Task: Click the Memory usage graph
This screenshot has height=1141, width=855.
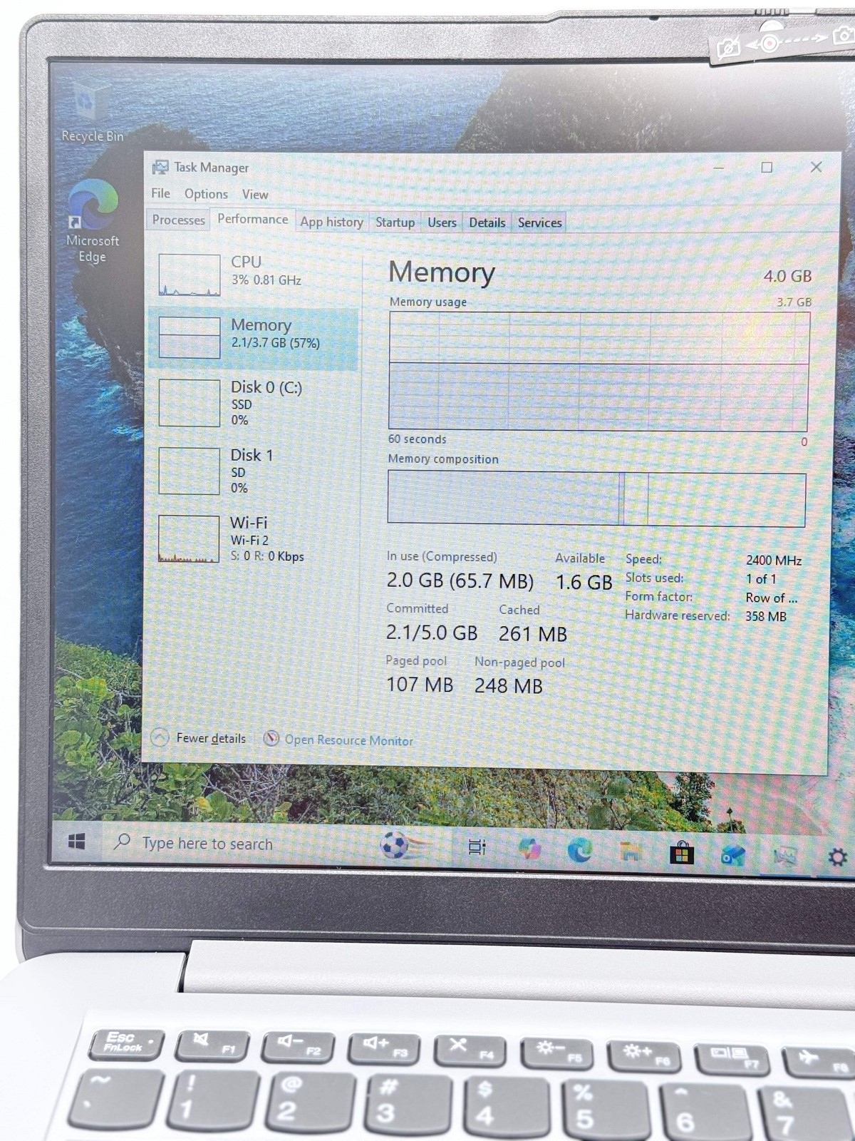Action: coord(598,371)
